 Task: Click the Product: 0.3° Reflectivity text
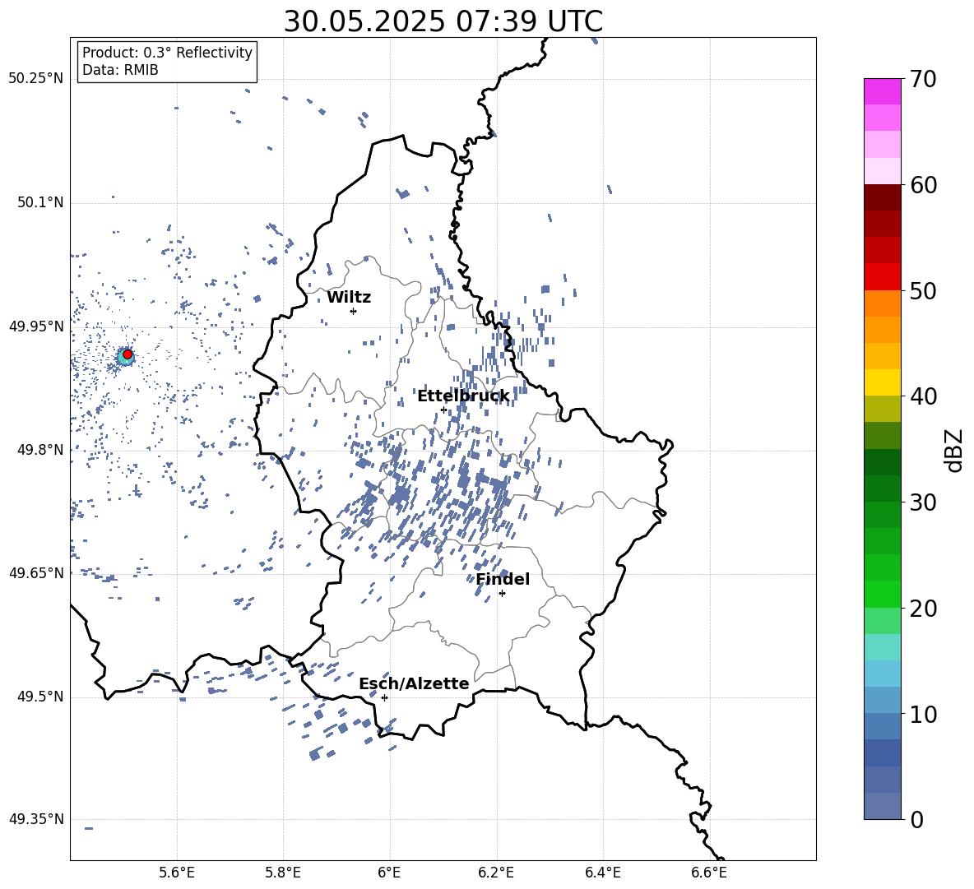tap(167, 53)
